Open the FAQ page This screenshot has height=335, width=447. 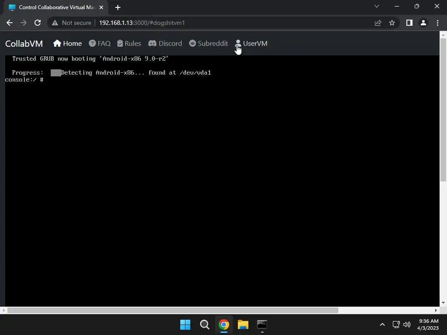(x=100, y=43)
